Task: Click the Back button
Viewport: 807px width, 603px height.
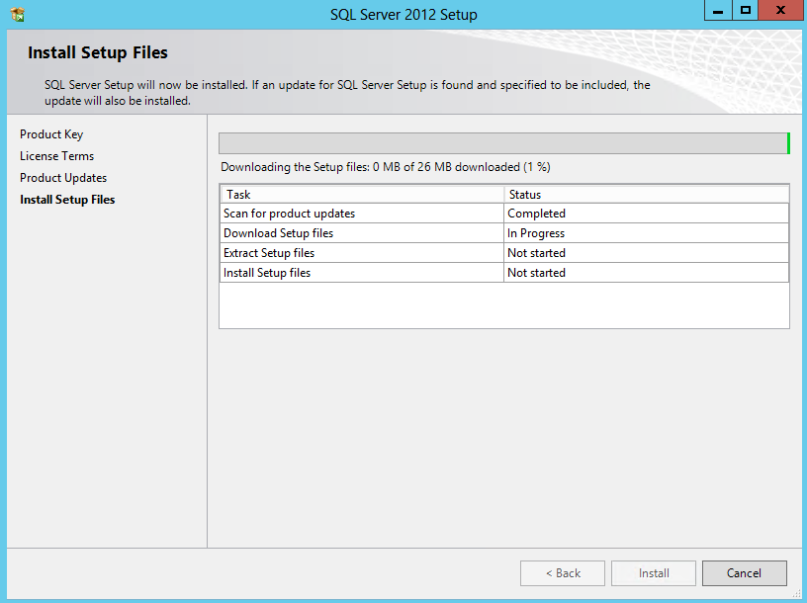Action: 563,573
